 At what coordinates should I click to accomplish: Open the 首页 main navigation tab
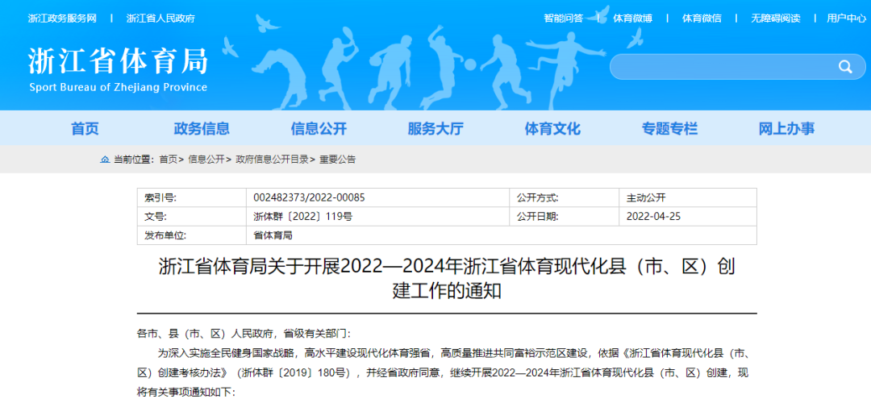(85, 129)
